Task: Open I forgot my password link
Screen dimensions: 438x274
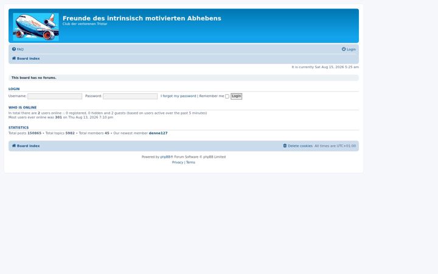Action: 178,96
